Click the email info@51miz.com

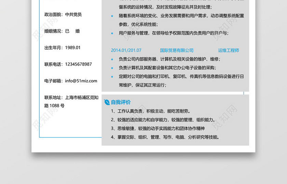(81, 81)
